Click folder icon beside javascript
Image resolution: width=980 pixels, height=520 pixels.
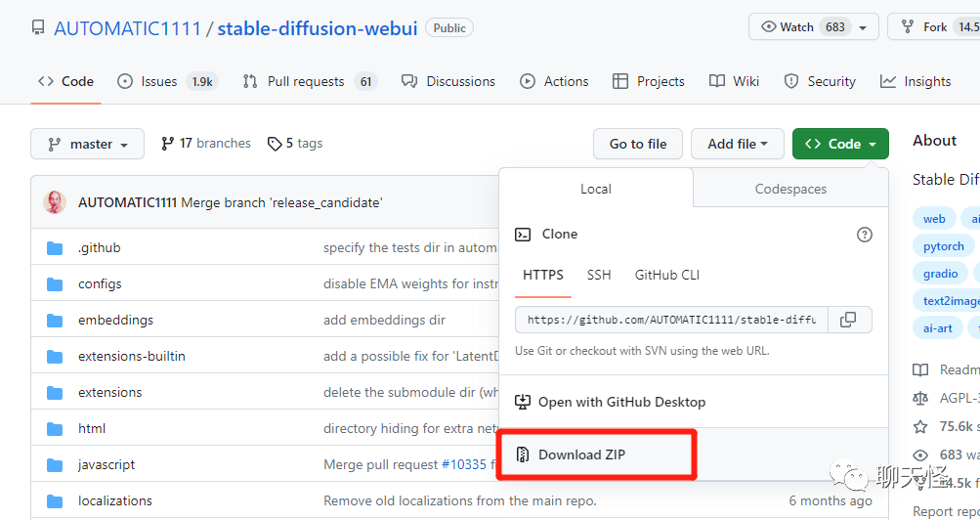(55, 465)
